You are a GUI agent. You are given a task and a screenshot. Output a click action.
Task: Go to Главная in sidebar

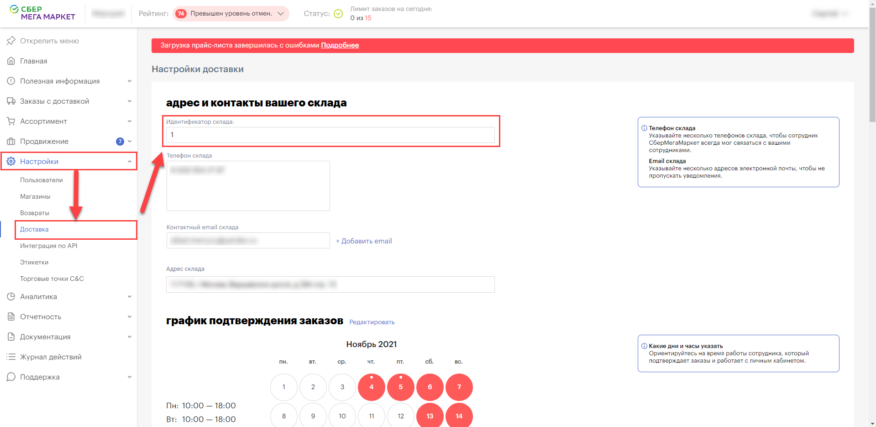coord(34,61)
